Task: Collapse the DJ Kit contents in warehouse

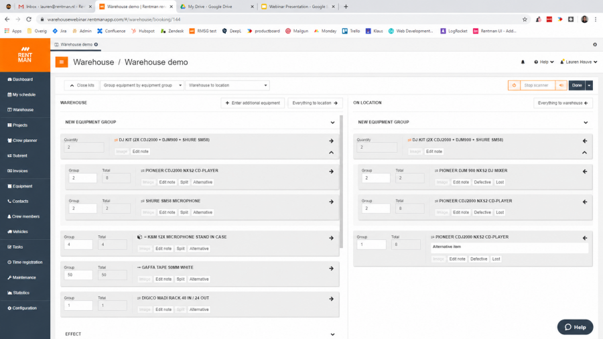Action: (x=331, y=153)
